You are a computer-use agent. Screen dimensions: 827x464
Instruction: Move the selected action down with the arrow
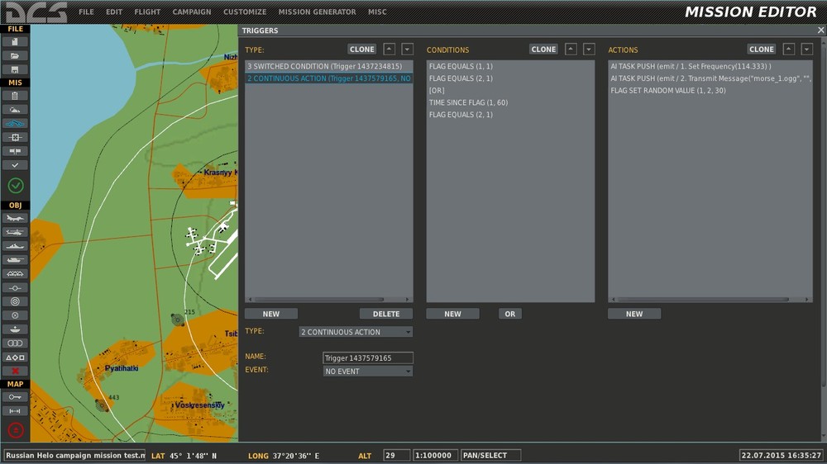point(806,50)
